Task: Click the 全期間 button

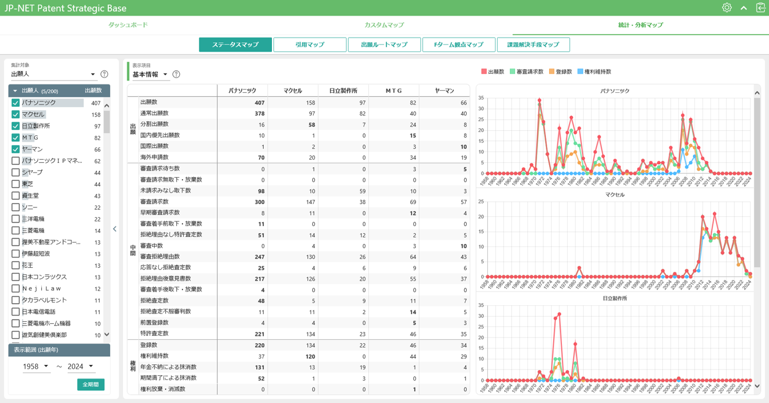Action: (91, 384)
